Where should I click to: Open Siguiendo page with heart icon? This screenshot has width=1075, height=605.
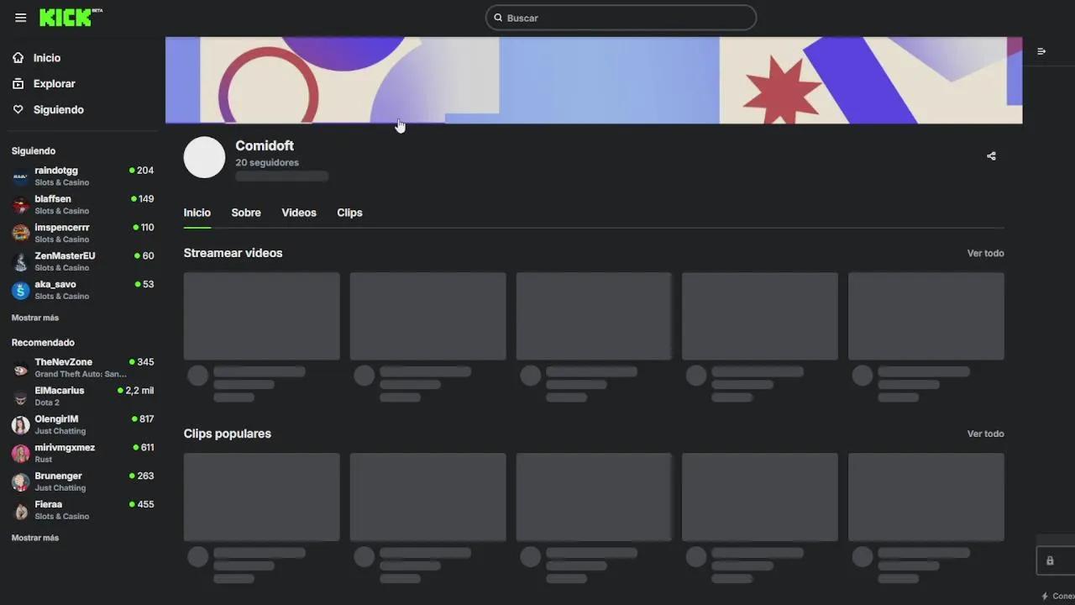coord(58,110)
